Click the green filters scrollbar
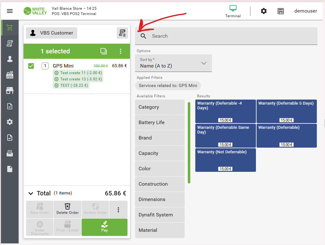Viewport: 325px width, 245px height. click(189, 143)
